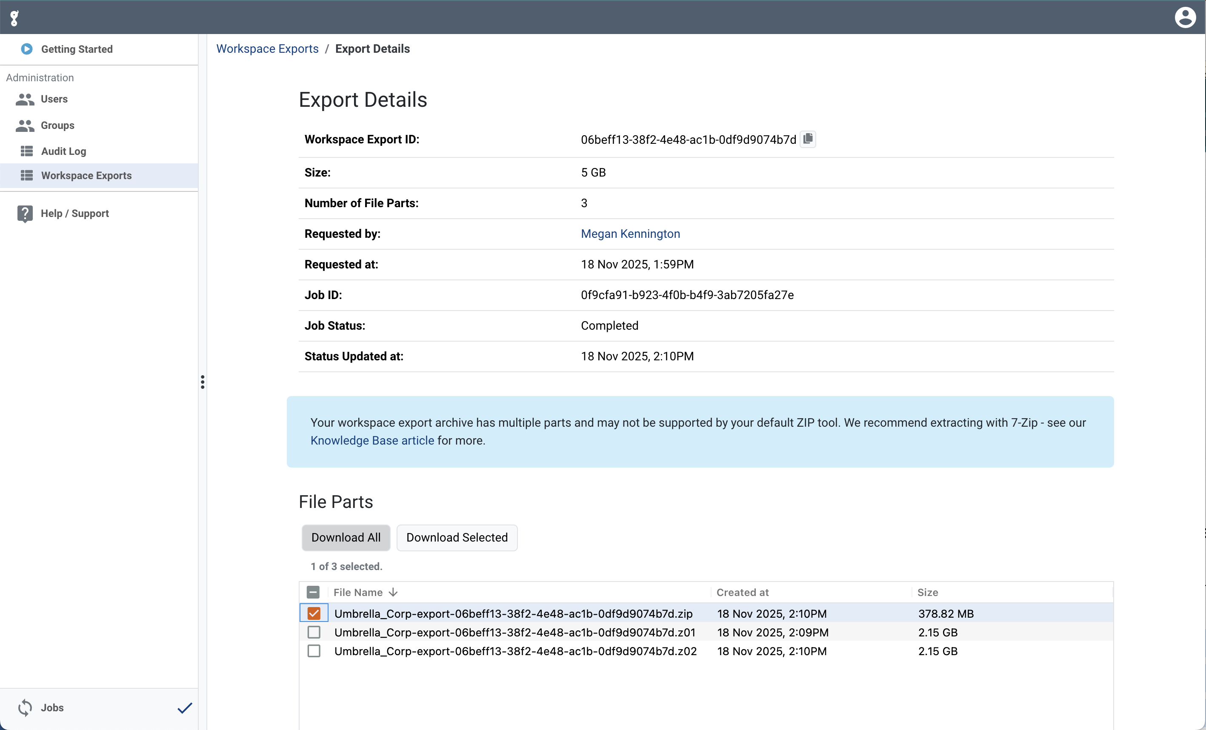The height and width of the screenshot is (730, 1206).
Task: Toggle the select-all header checkbox
Action: coord(313,592)
